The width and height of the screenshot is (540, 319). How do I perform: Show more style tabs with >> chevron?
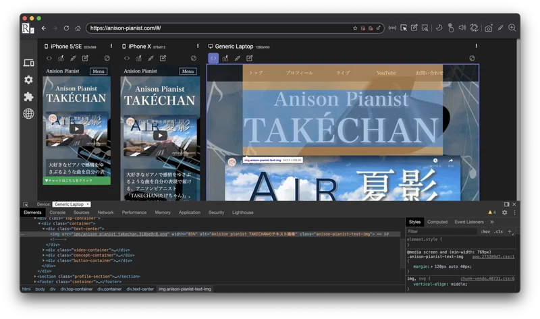coord(492,222)
